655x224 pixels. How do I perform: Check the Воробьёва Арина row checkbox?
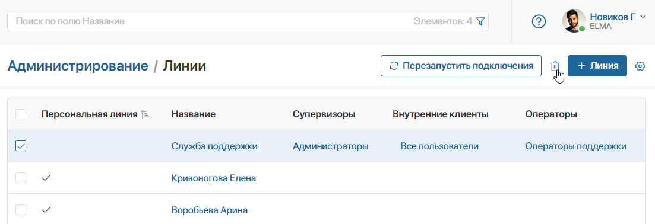coord(21,210)
